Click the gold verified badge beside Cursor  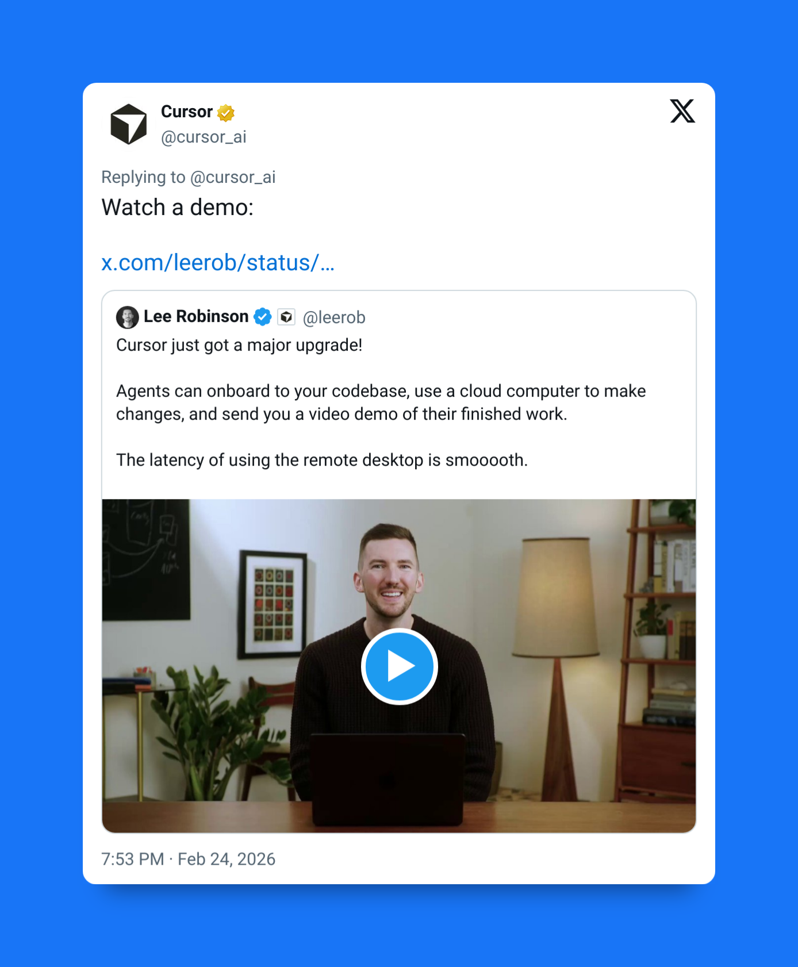pyautogui.click(x=226, y=113)
